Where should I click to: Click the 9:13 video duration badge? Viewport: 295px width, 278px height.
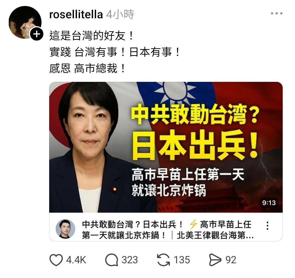click(x=269, y=203)
